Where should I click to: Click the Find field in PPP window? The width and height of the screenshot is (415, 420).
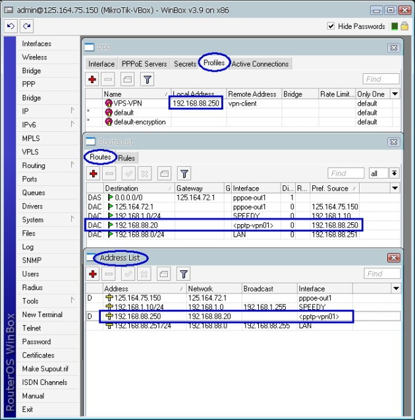[381, 79]
